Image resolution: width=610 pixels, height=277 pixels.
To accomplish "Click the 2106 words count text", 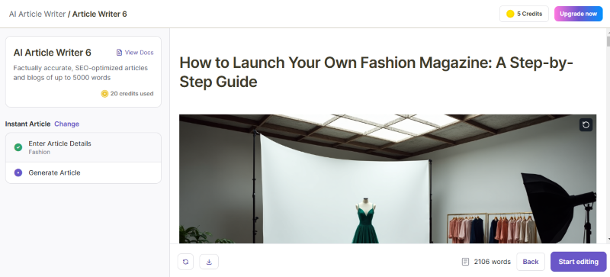I will tap(492, 262).
